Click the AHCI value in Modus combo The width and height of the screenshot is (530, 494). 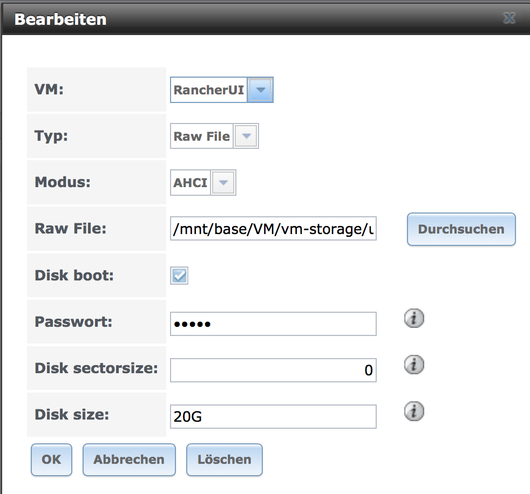tap(191, 183)
